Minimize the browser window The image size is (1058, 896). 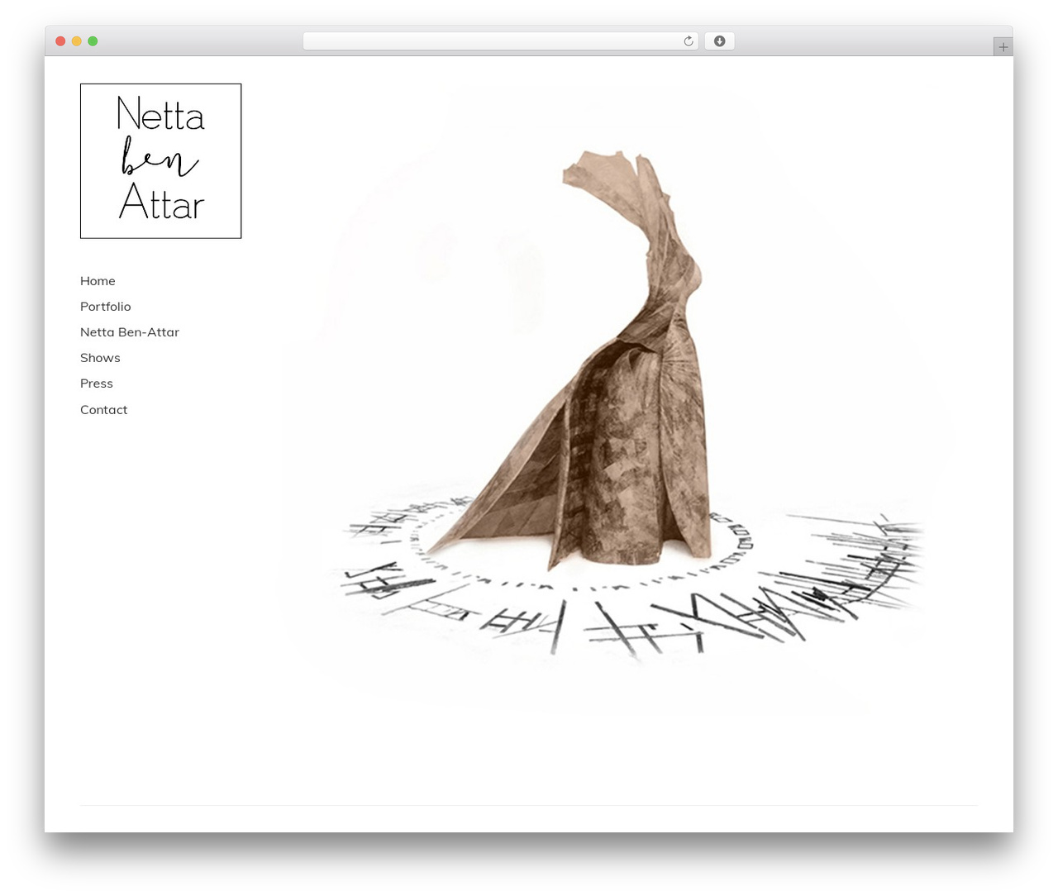pyautogui.click(x=77, y=41)
